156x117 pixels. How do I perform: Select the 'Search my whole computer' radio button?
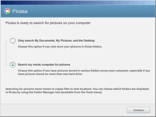[x=13, y=65]
